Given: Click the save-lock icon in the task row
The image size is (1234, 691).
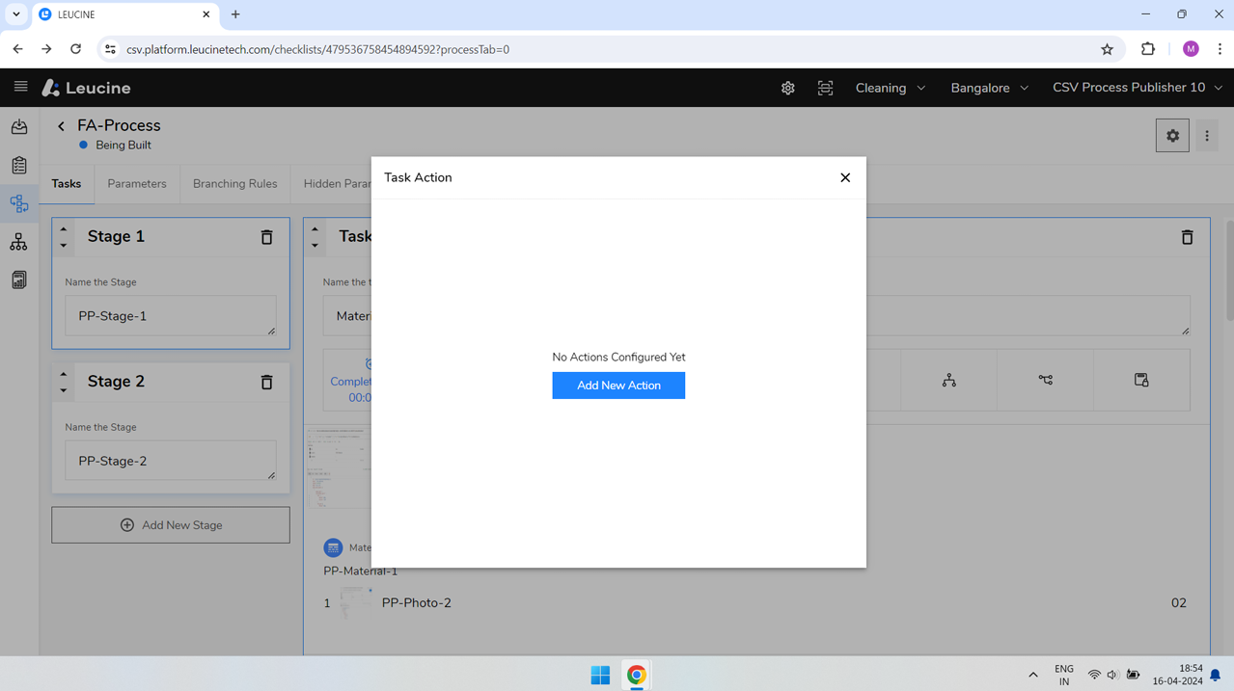Looking at the screenshot, I should click(1141, 380).
